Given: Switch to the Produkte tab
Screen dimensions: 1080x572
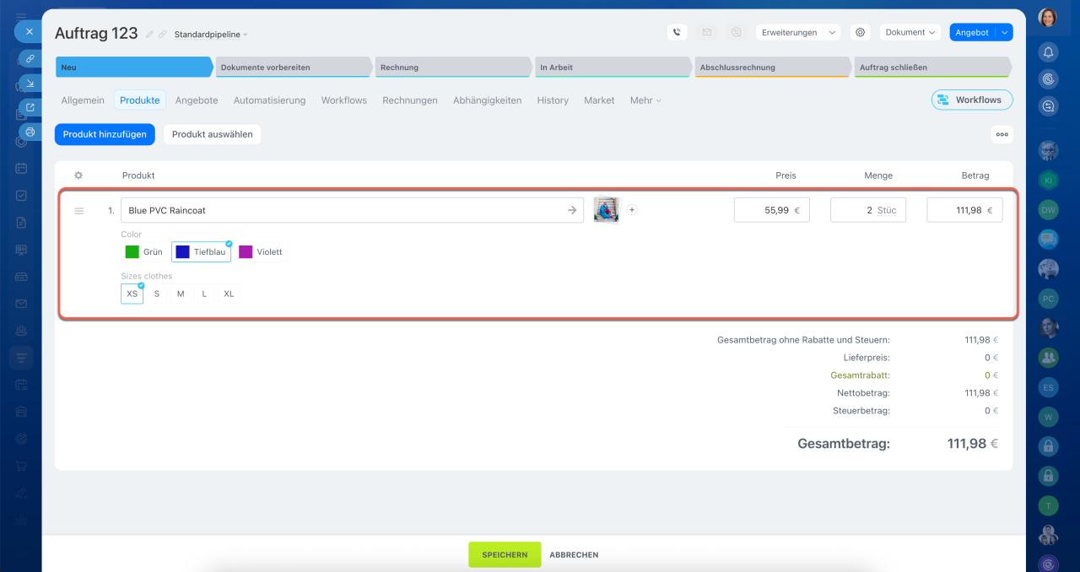Looking at the screenshot, I should [x=140, y=100].
